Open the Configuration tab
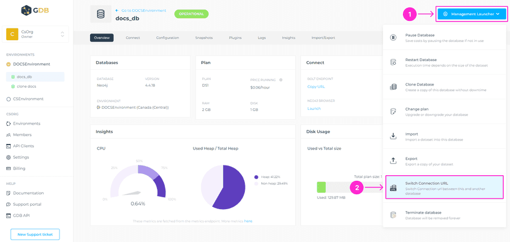The height and width of the screenshot is (242, 510). pyautogui.click(x=168, y=38)
